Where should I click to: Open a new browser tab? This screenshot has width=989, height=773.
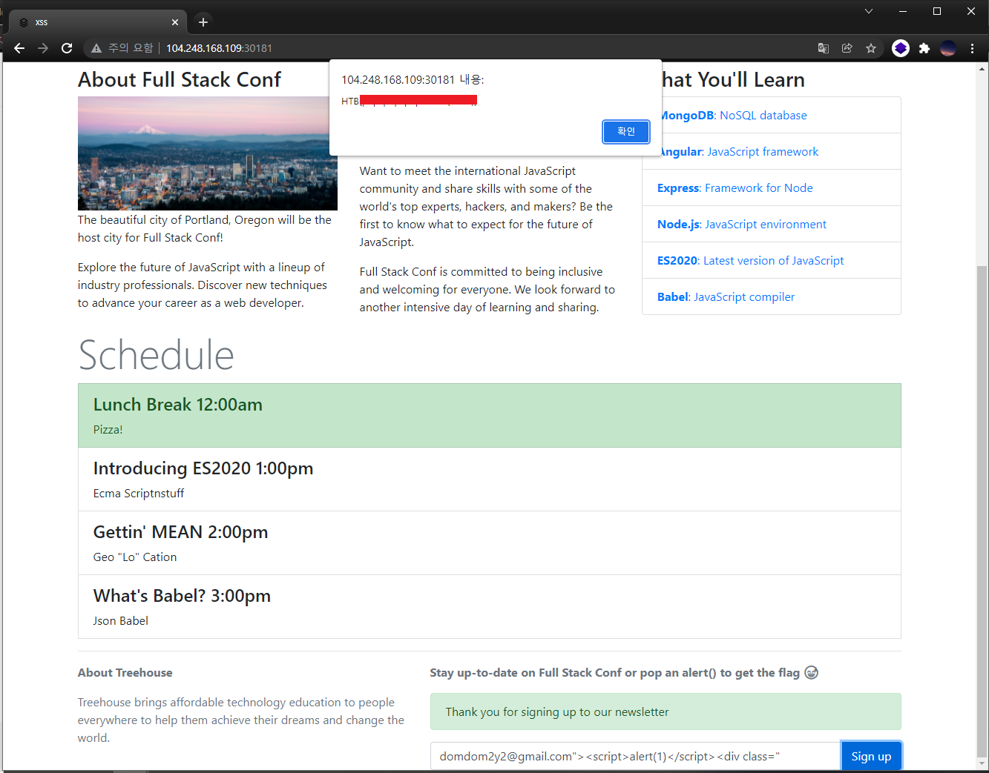(x=203, y=22)
